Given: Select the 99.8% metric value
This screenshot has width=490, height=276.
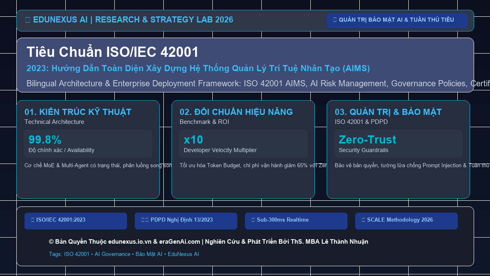Looking at the screenshot, I should tap(45, 139).
